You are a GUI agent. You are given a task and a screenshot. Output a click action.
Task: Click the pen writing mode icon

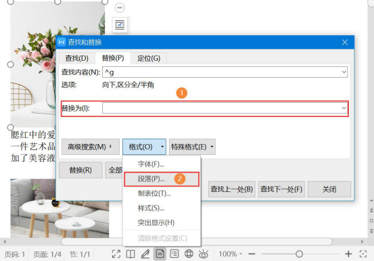[145, 254]
